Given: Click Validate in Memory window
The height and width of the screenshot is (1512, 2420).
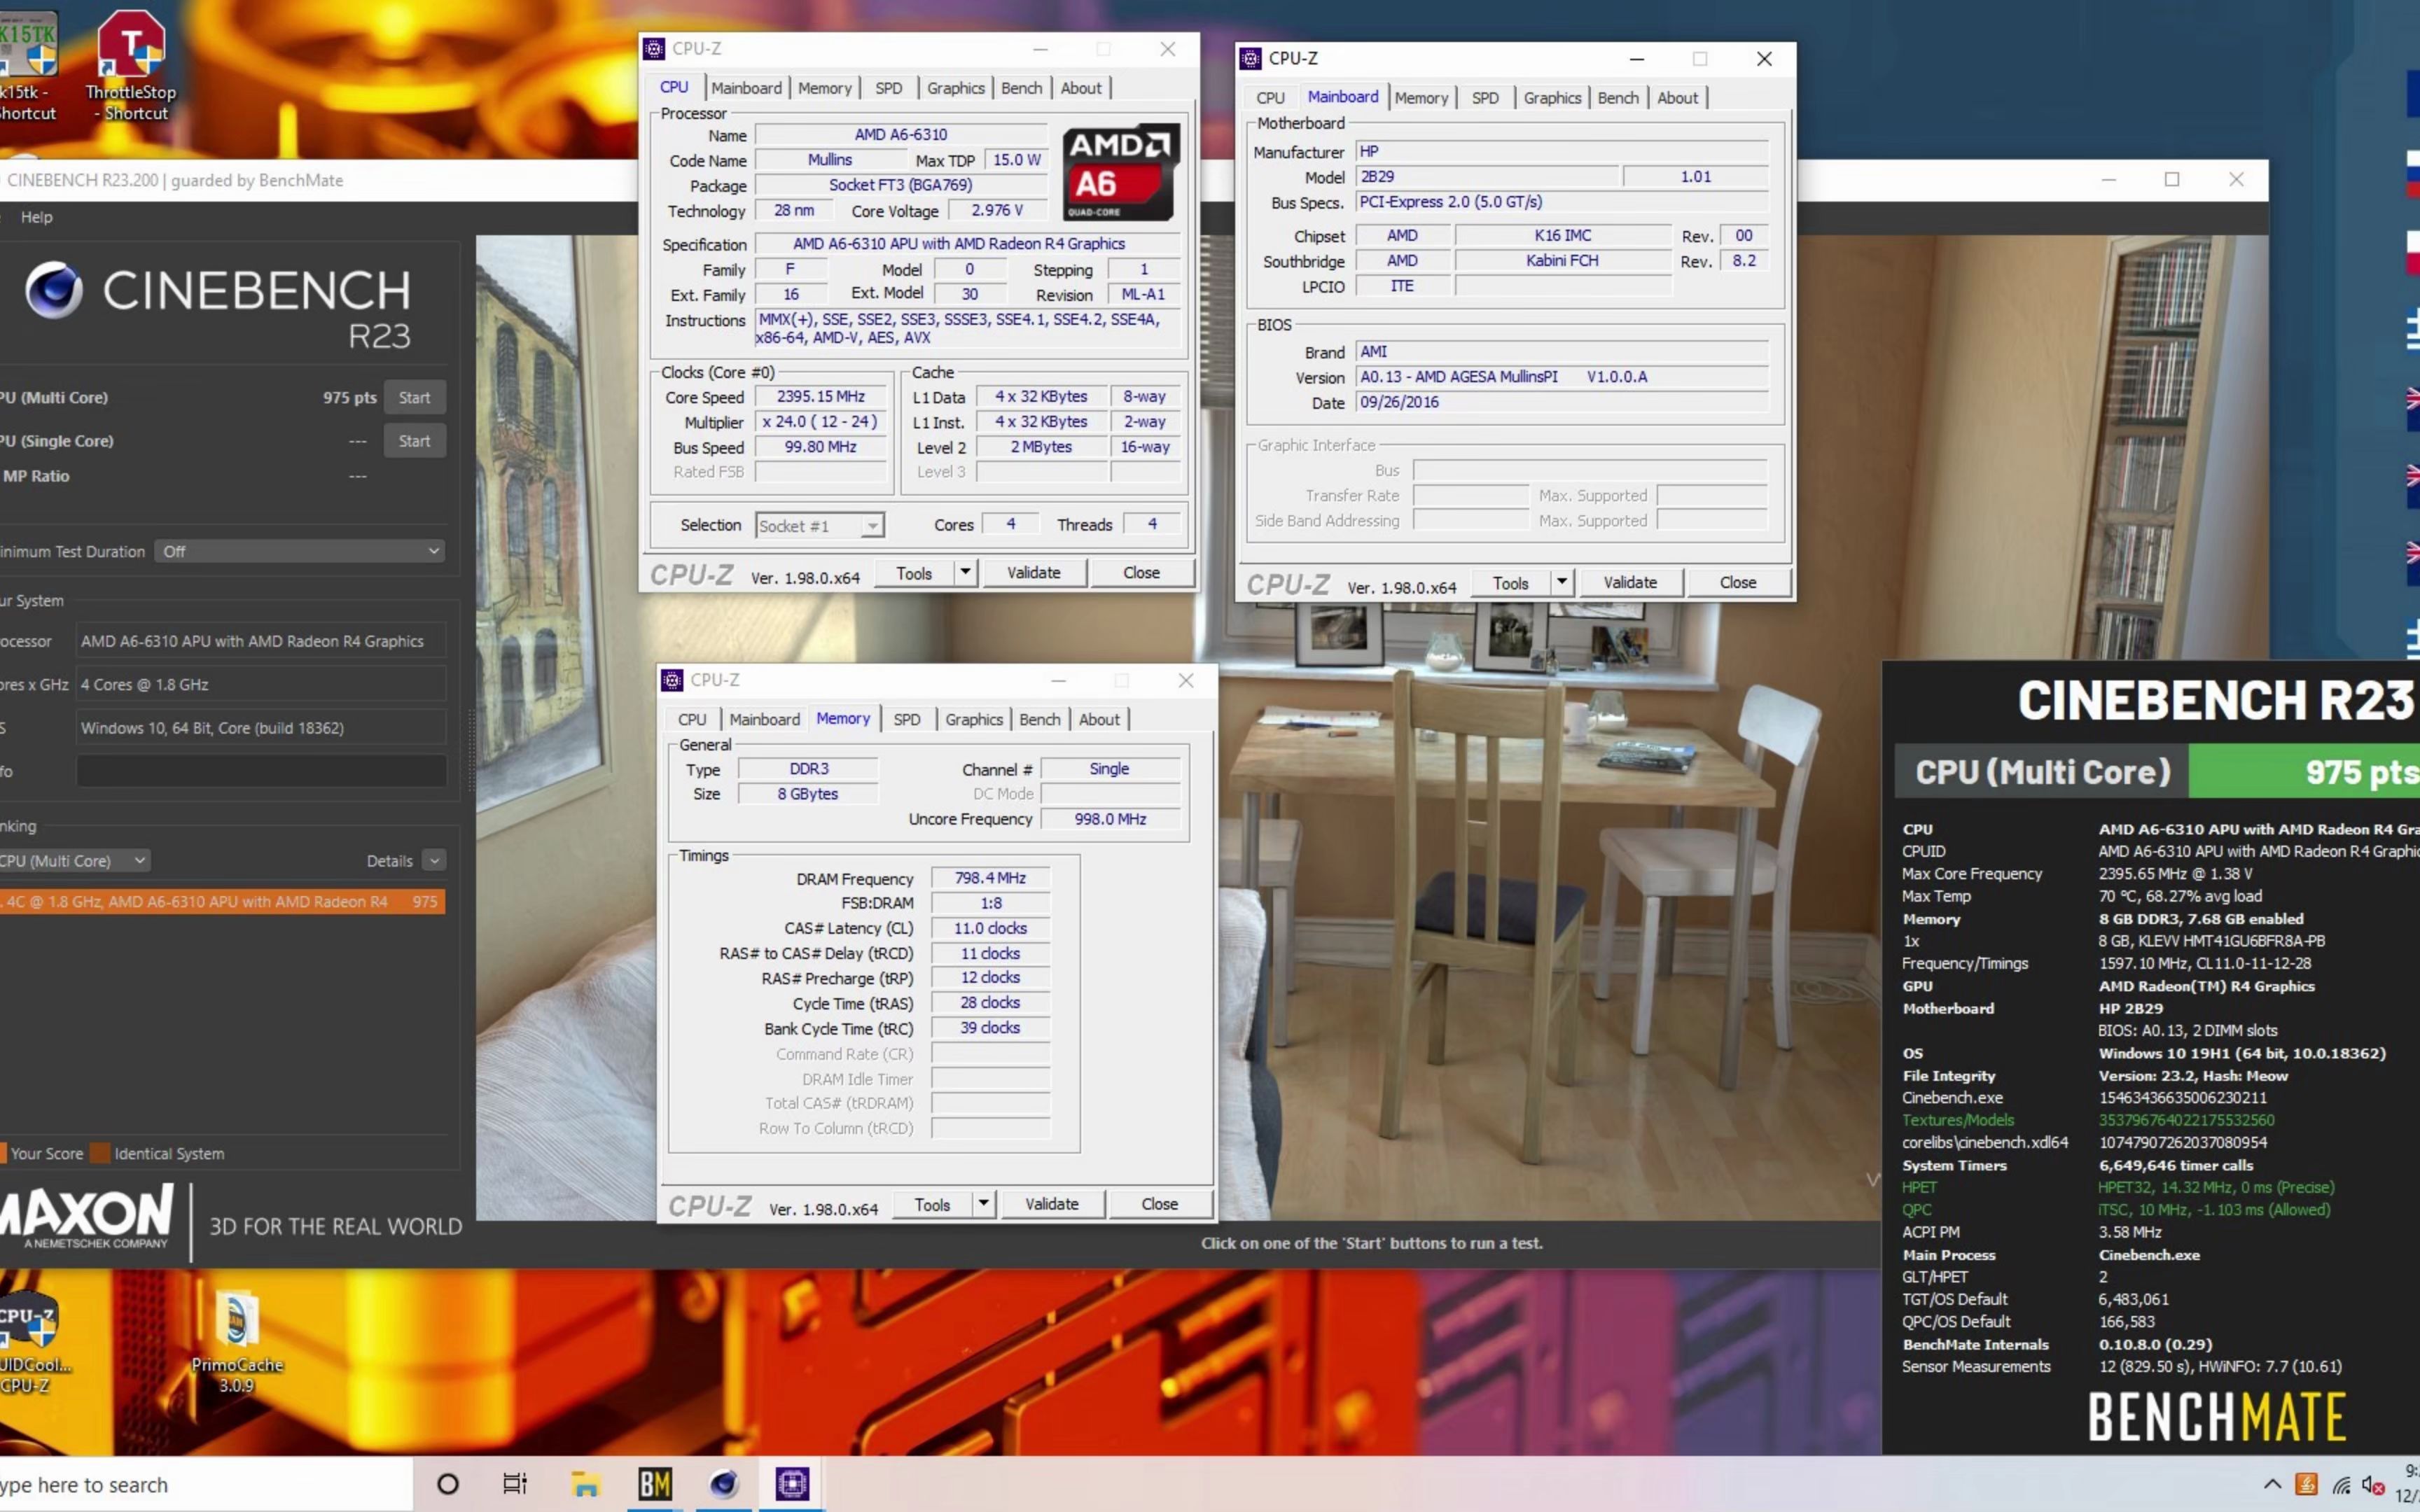Looking at the screenshot, I should (1051, 1204).
